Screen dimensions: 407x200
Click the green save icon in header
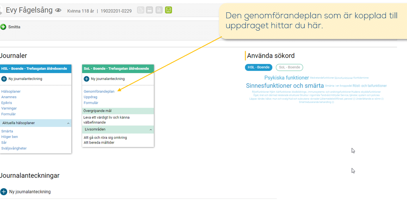[x=169, y=10]
